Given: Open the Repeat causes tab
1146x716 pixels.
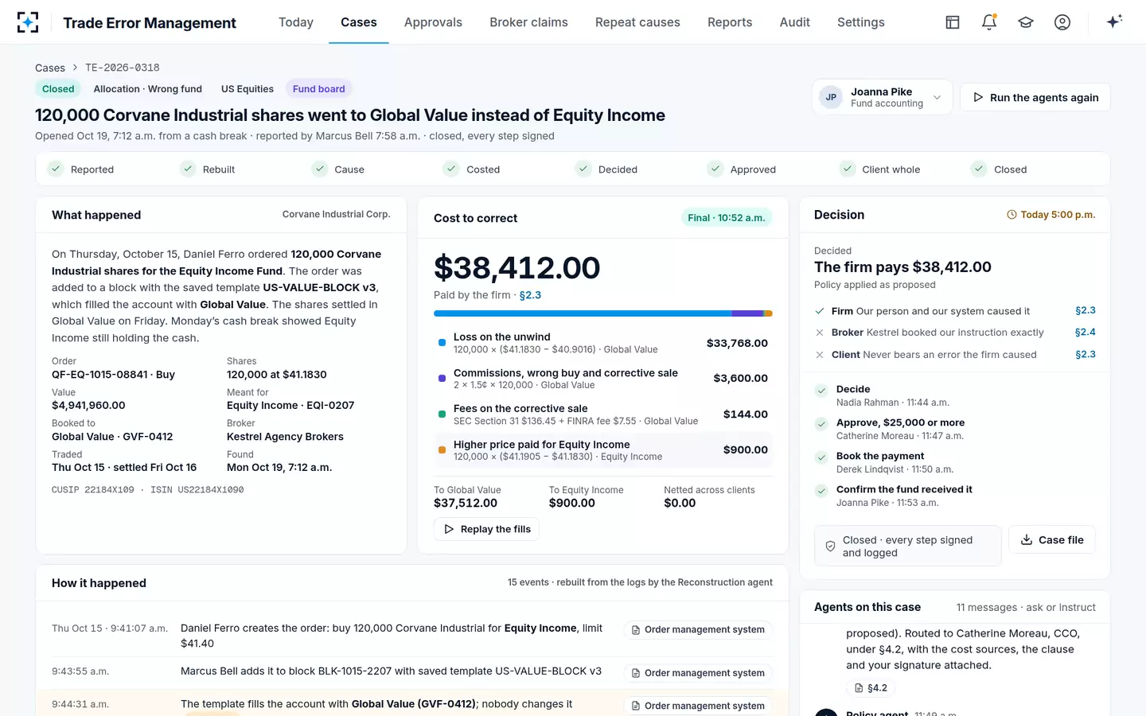Looking at the screenshot, I should 637,22.
